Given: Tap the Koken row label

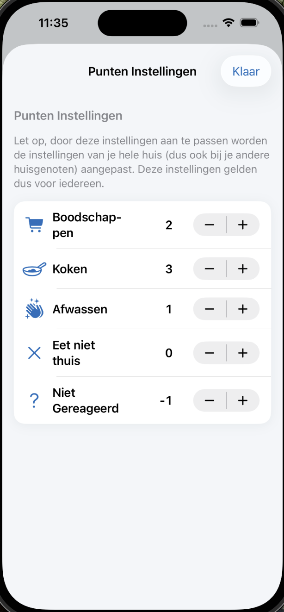Looking at the screenshot, I should (x=70, y=269).
